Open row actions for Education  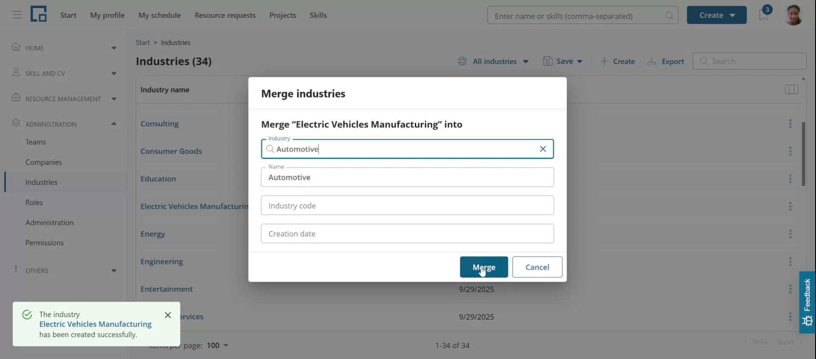790,179
